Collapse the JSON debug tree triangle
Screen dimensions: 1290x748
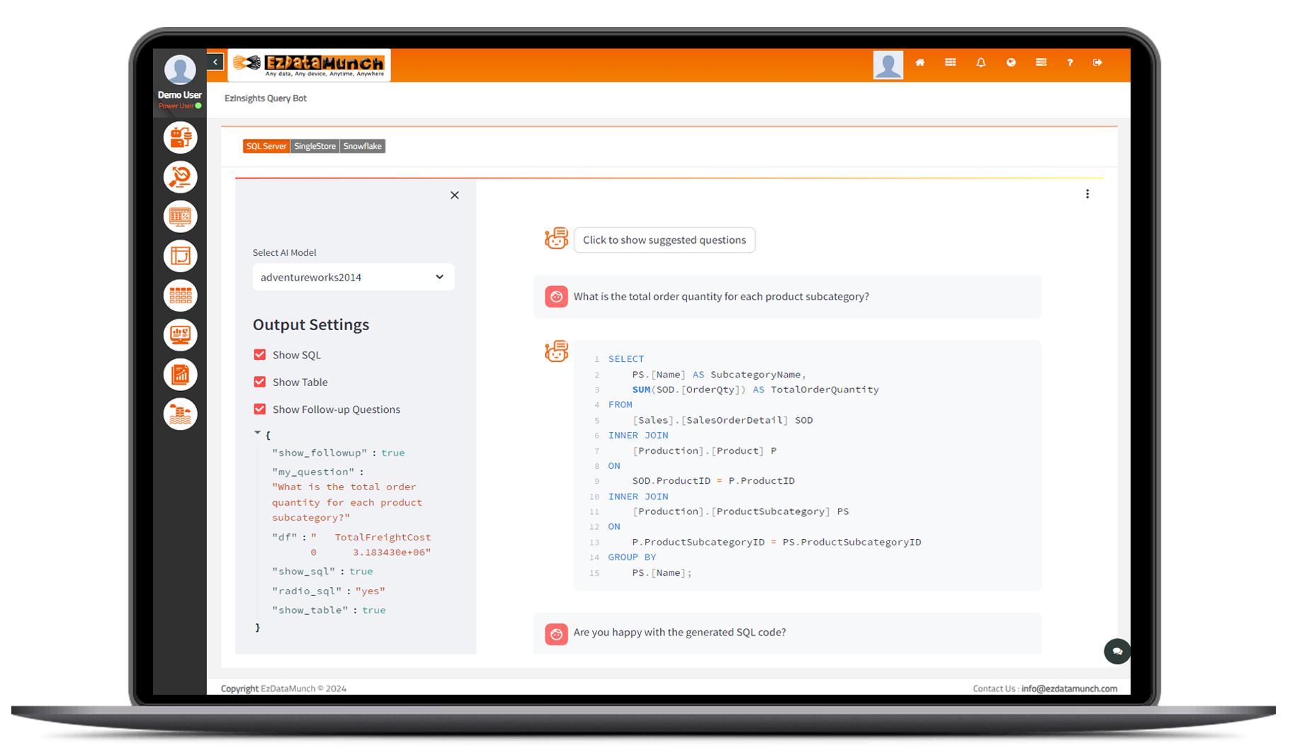pos(257,433)
